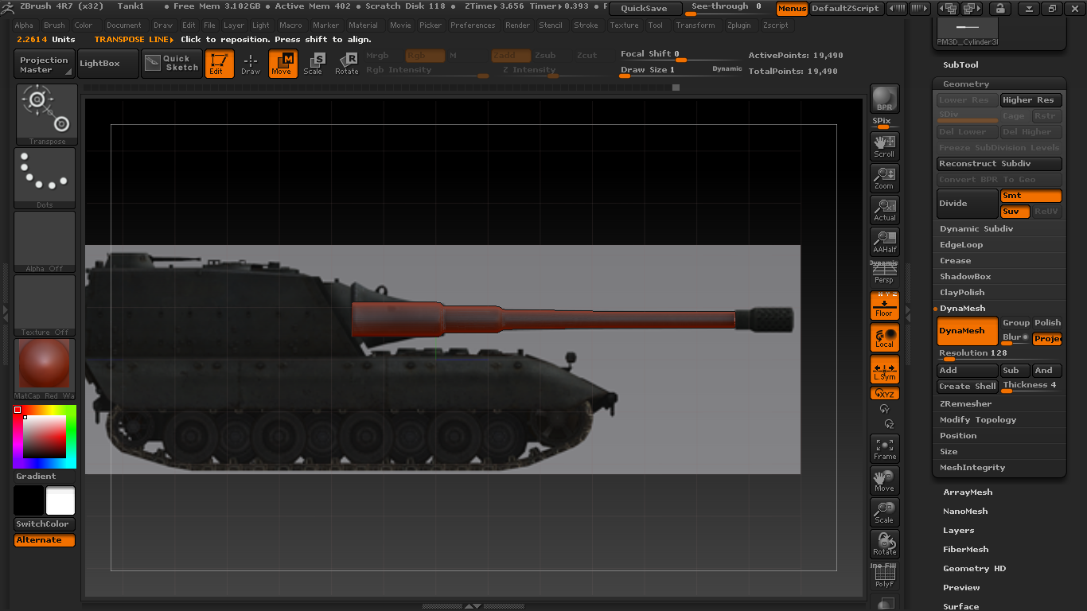This screenshot has height=611, width=1087.
Task: Expand Modify Topology subsection
Action: pyautogui.click(x=978, y=420)
